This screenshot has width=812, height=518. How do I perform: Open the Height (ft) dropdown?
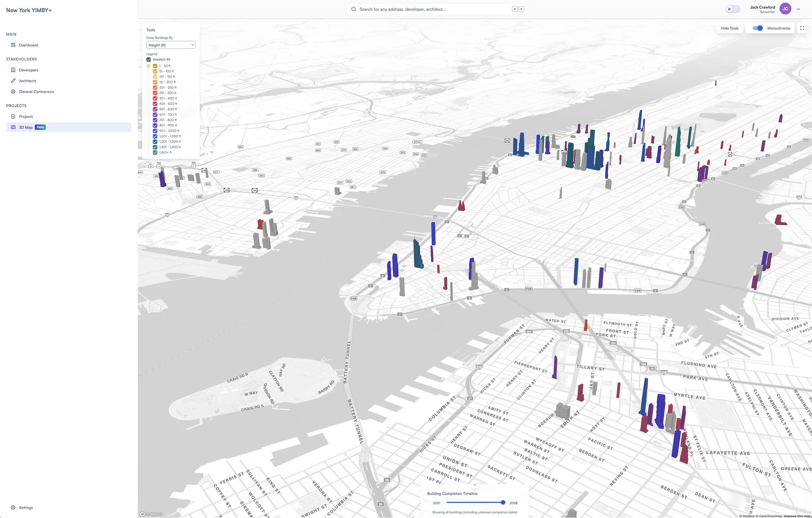[171, 45]
